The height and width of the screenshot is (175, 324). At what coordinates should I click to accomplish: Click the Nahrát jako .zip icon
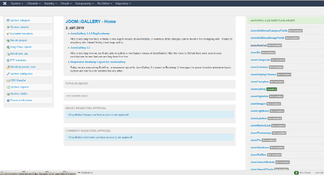[x=8, y=54]
